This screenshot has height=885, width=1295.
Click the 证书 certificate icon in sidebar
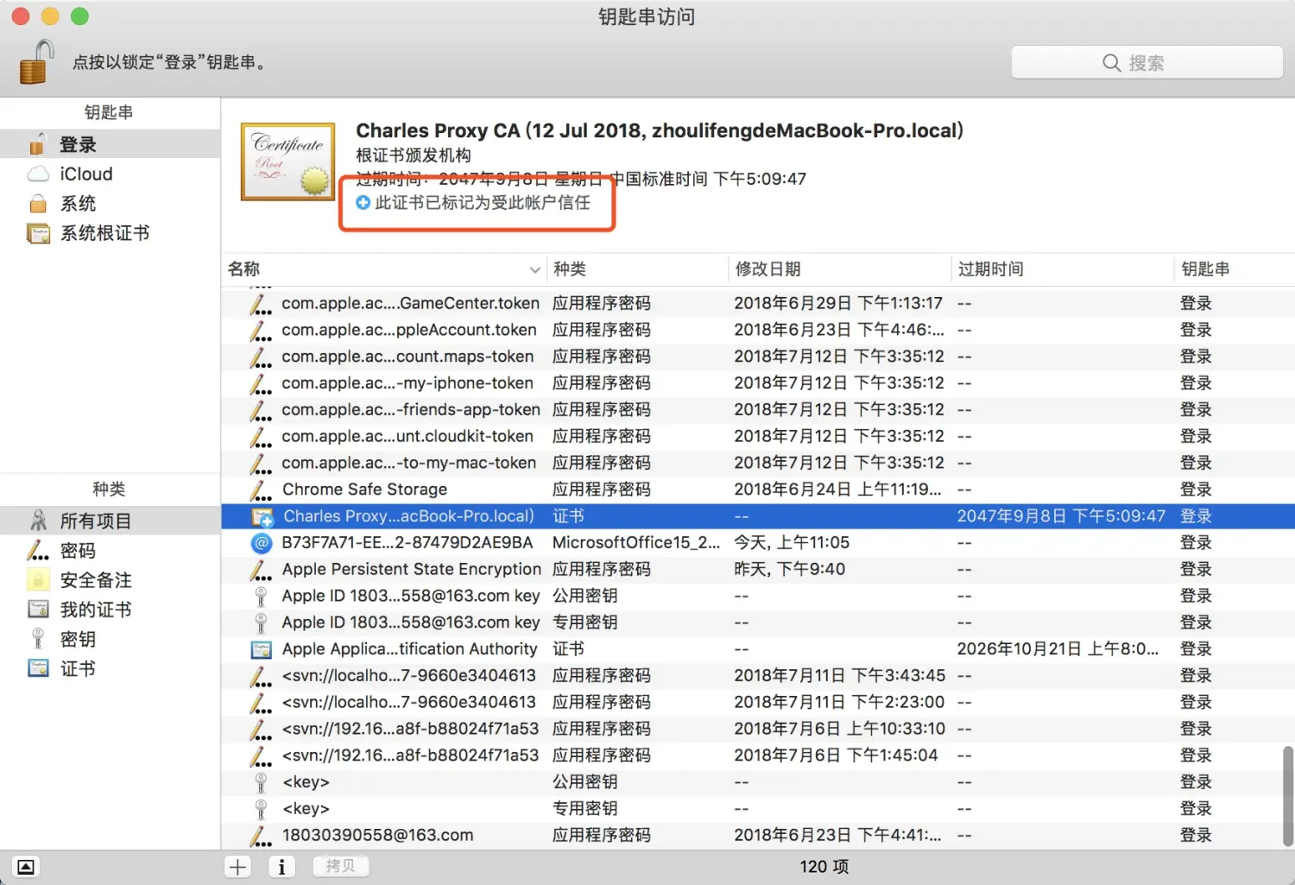coord(38,667)
